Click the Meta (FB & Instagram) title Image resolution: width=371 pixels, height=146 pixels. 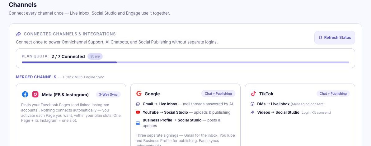click(65, 95)
